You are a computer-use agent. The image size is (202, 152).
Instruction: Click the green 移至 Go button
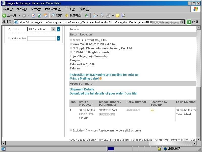192,22
